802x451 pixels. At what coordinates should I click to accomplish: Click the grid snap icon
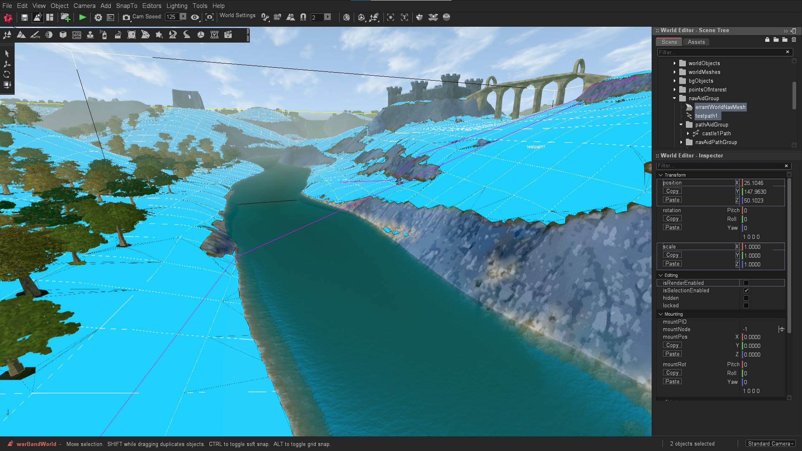pyautogui.click(x=277, y=17)
